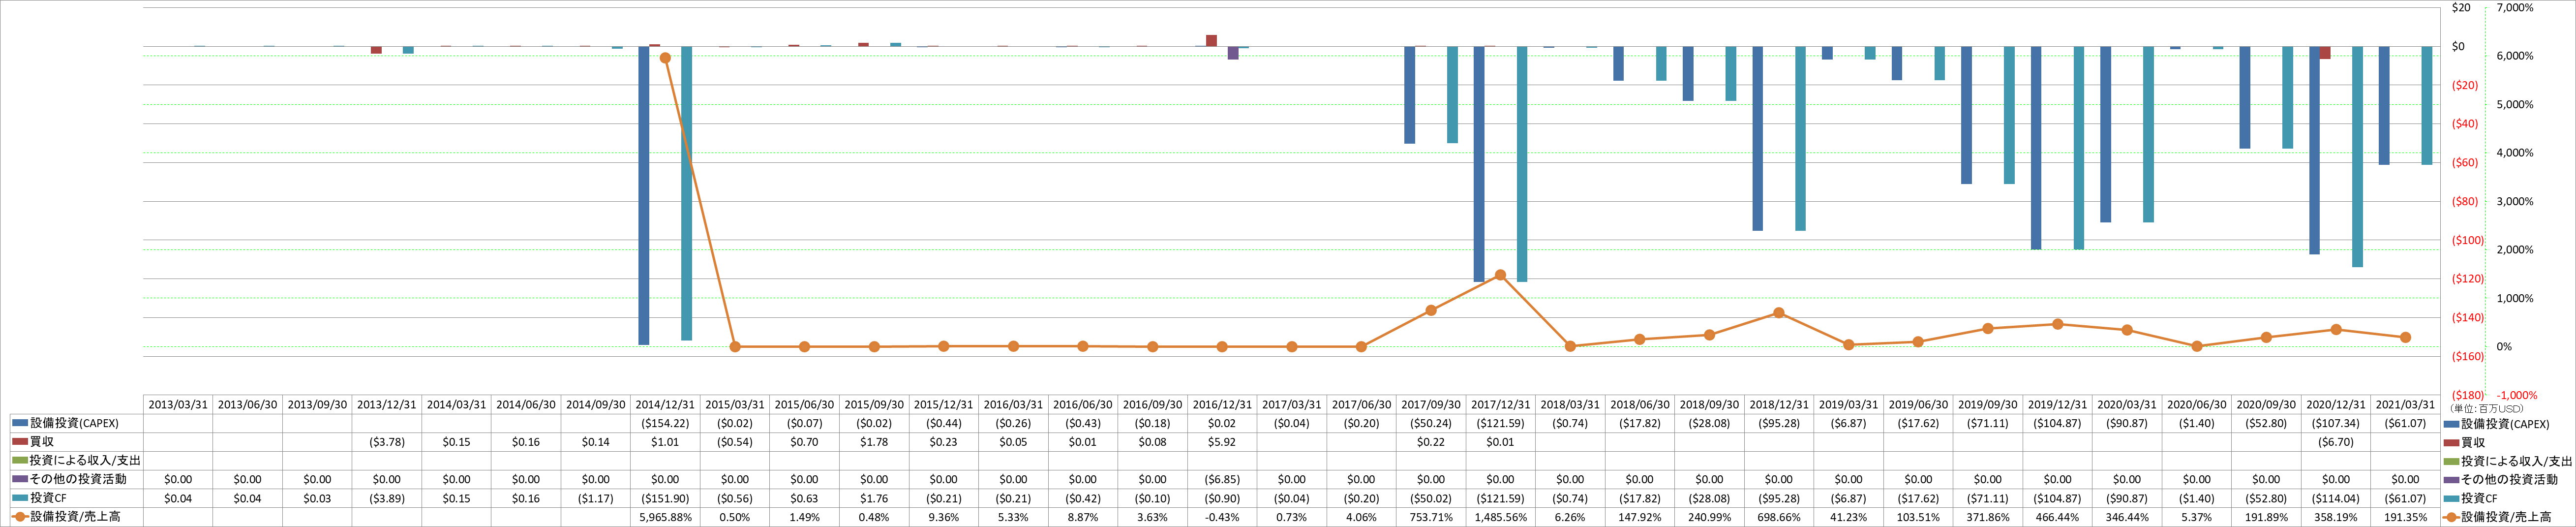Select the $1.78 買収 cell

click(x=874, y=442)
